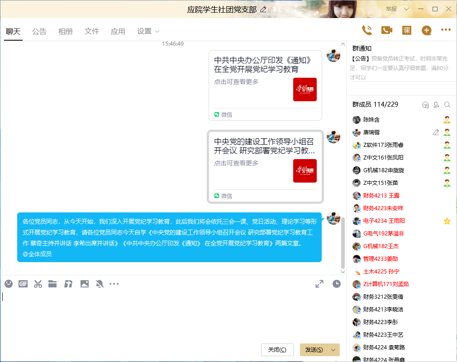Open send options arrow beside 发送

(334, 350)
